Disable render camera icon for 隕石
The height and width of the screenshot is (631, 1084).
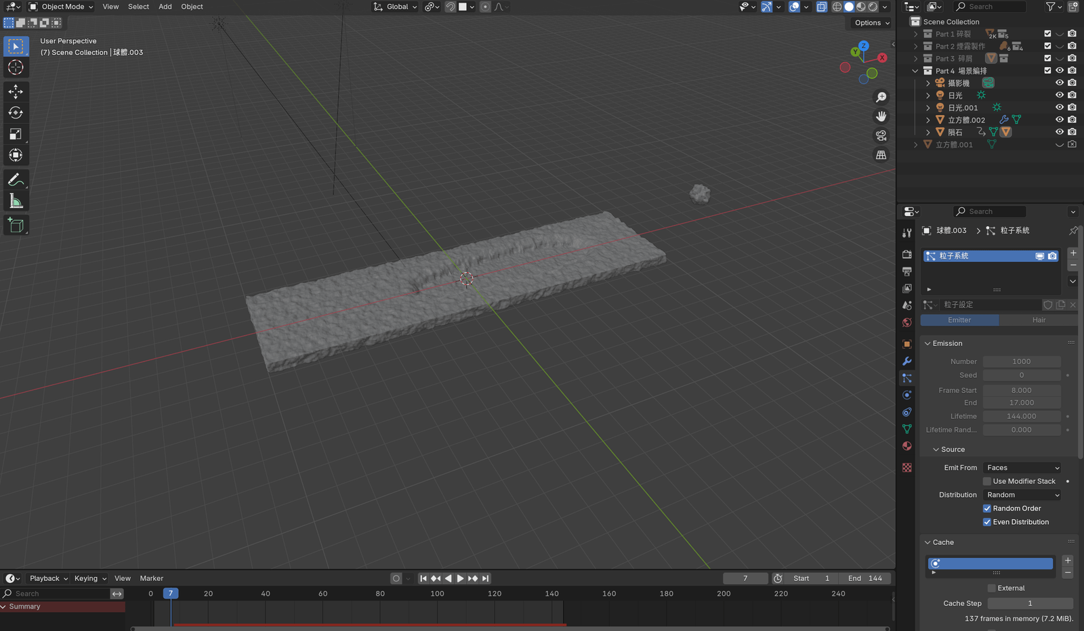1072,132
